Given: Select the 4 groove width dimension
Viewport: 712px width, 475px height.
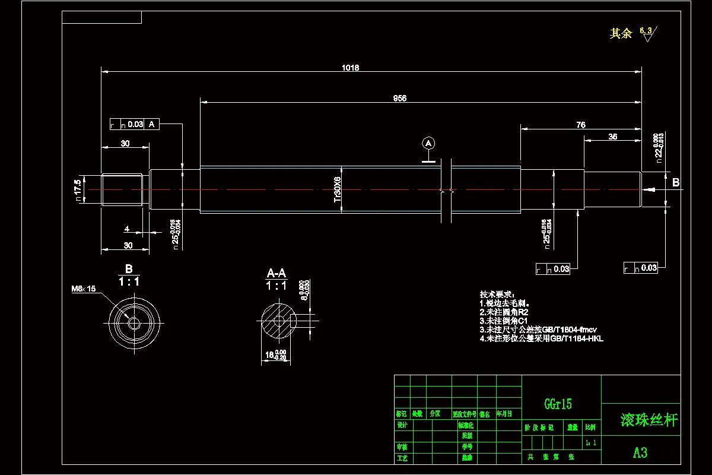Looking at the screenshot, I should point(126,229).
